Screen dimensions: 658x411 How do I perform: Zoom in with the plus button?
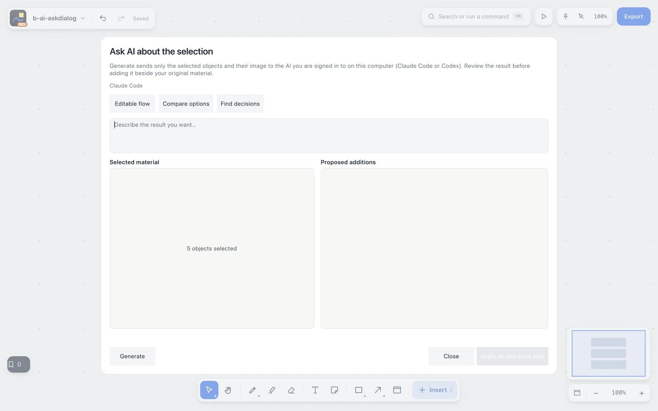point(641,393)
